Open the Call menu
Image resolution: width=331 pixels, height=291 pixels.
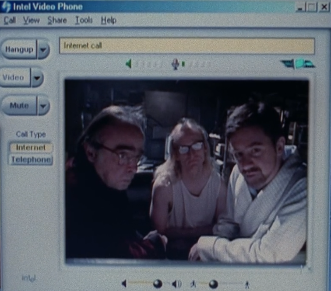pyautogui.click(x=10, y=20)
